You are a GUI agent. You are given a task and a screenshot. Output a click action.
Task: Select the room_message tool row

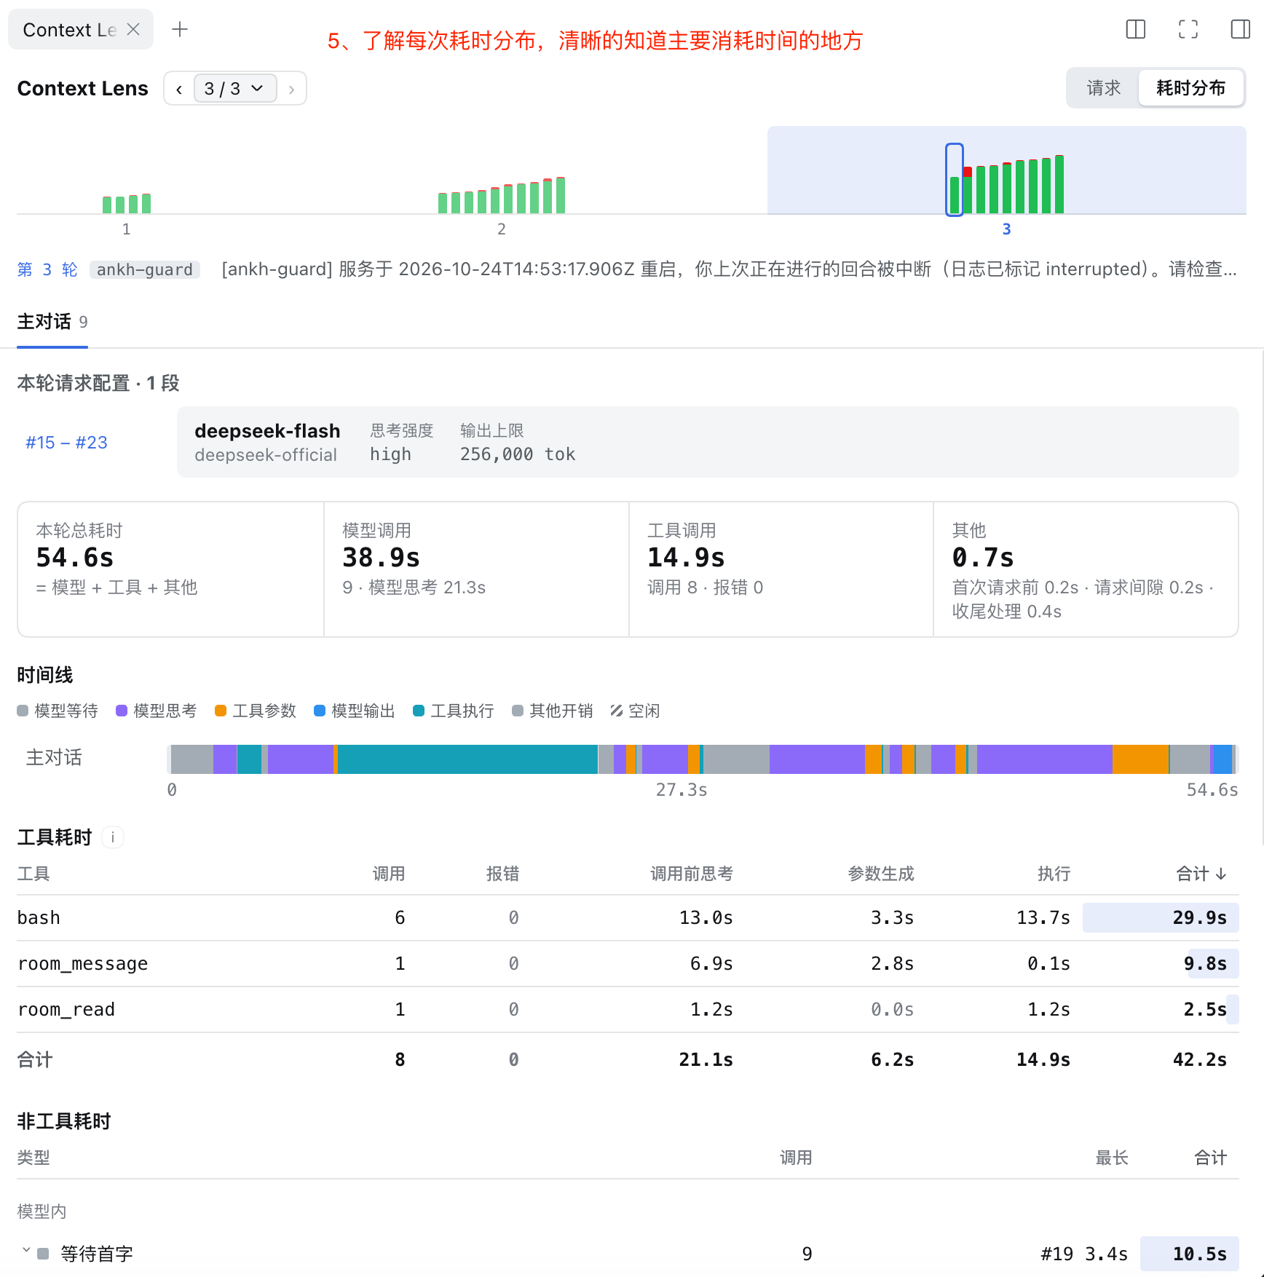pyautogui.click(x=628, y=964)
